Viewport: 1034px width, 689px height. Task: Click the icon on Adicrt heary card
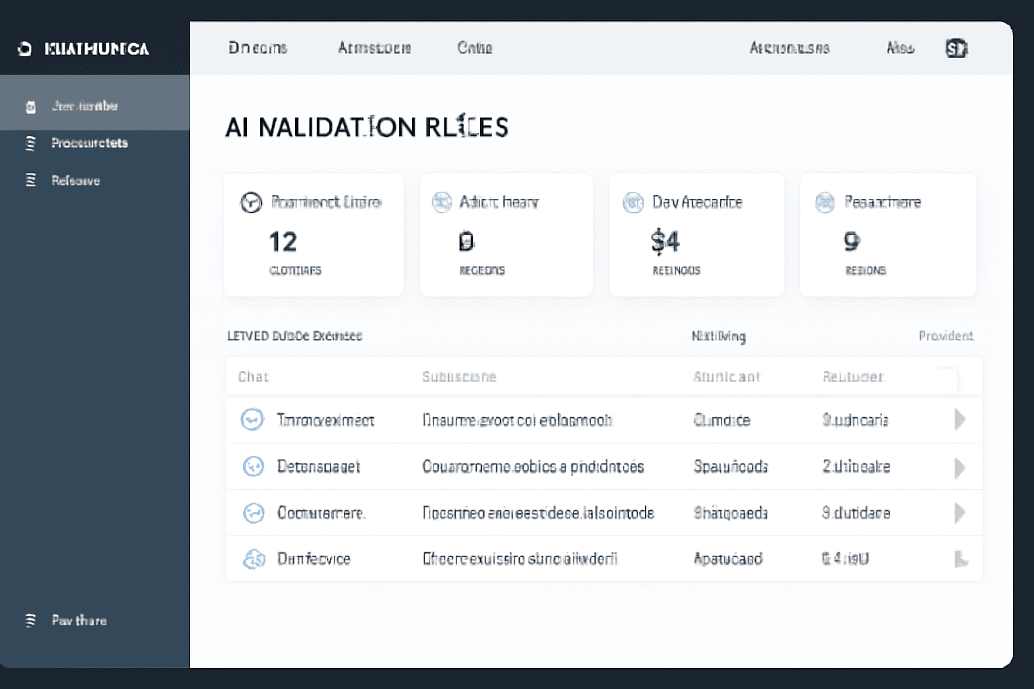coord(442,202)
